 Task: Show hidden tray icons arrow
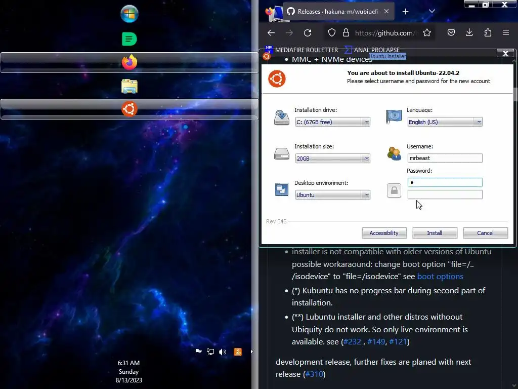pyautogui.click(x=252, y=352)
